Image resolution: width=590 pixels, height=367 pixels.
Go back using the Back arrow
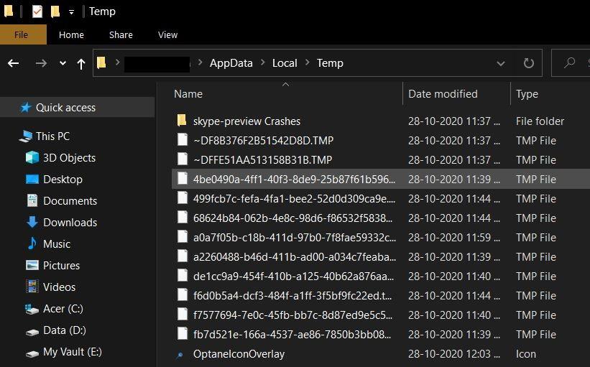click(14, 63)
